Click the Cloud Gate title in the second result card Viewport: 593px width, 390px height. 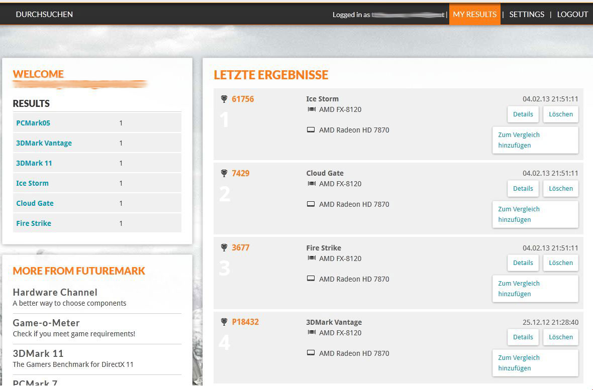[x=325, y=173]
